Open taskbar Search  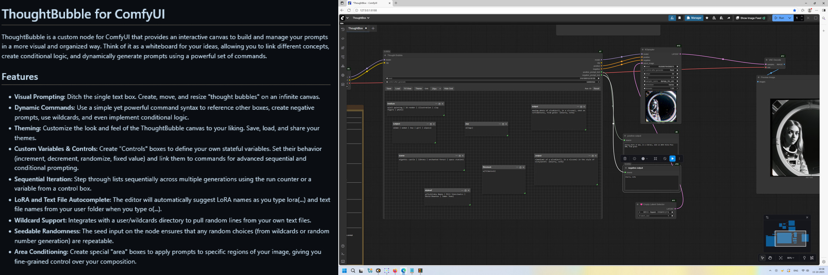pos(353,271)
